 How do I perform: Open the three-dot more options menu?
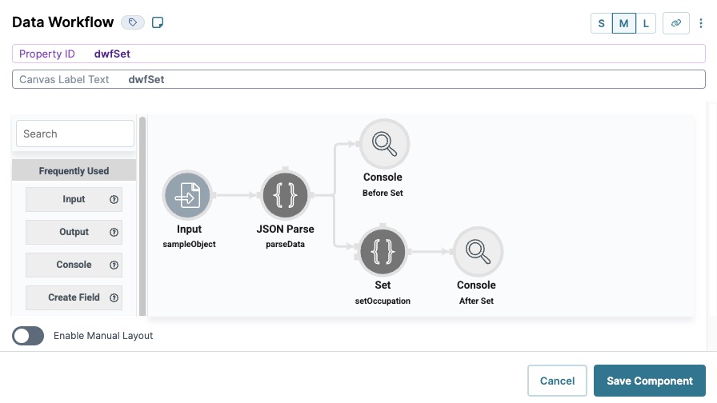coord(700,23)
